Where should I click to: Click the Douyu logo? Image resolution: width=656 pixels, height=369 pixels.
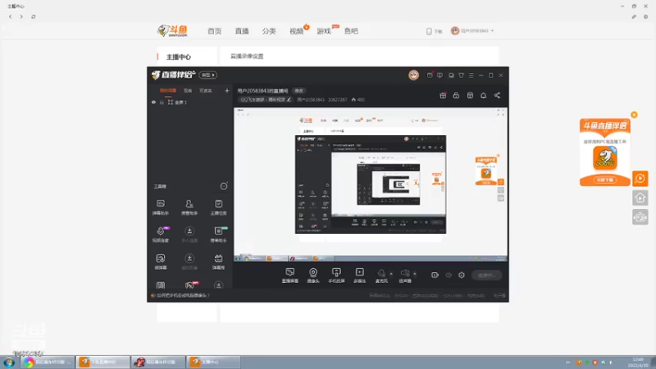coord(172,30)
